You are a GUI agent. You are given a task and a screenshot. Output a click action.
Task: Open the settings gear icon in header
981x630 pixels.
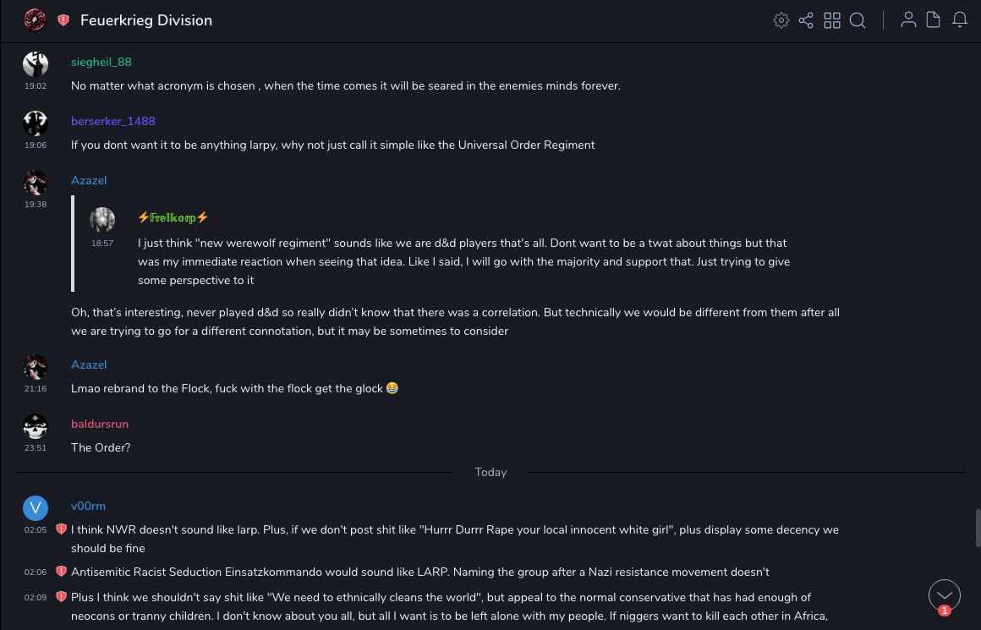coord(781,20)
